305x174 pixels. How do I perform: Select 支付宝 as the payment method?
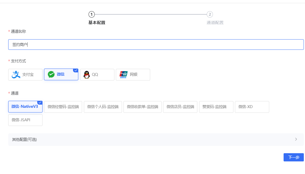[25, 74]
